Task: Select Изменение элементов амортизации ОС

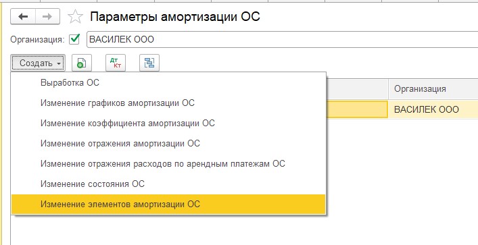Action: 168,204
